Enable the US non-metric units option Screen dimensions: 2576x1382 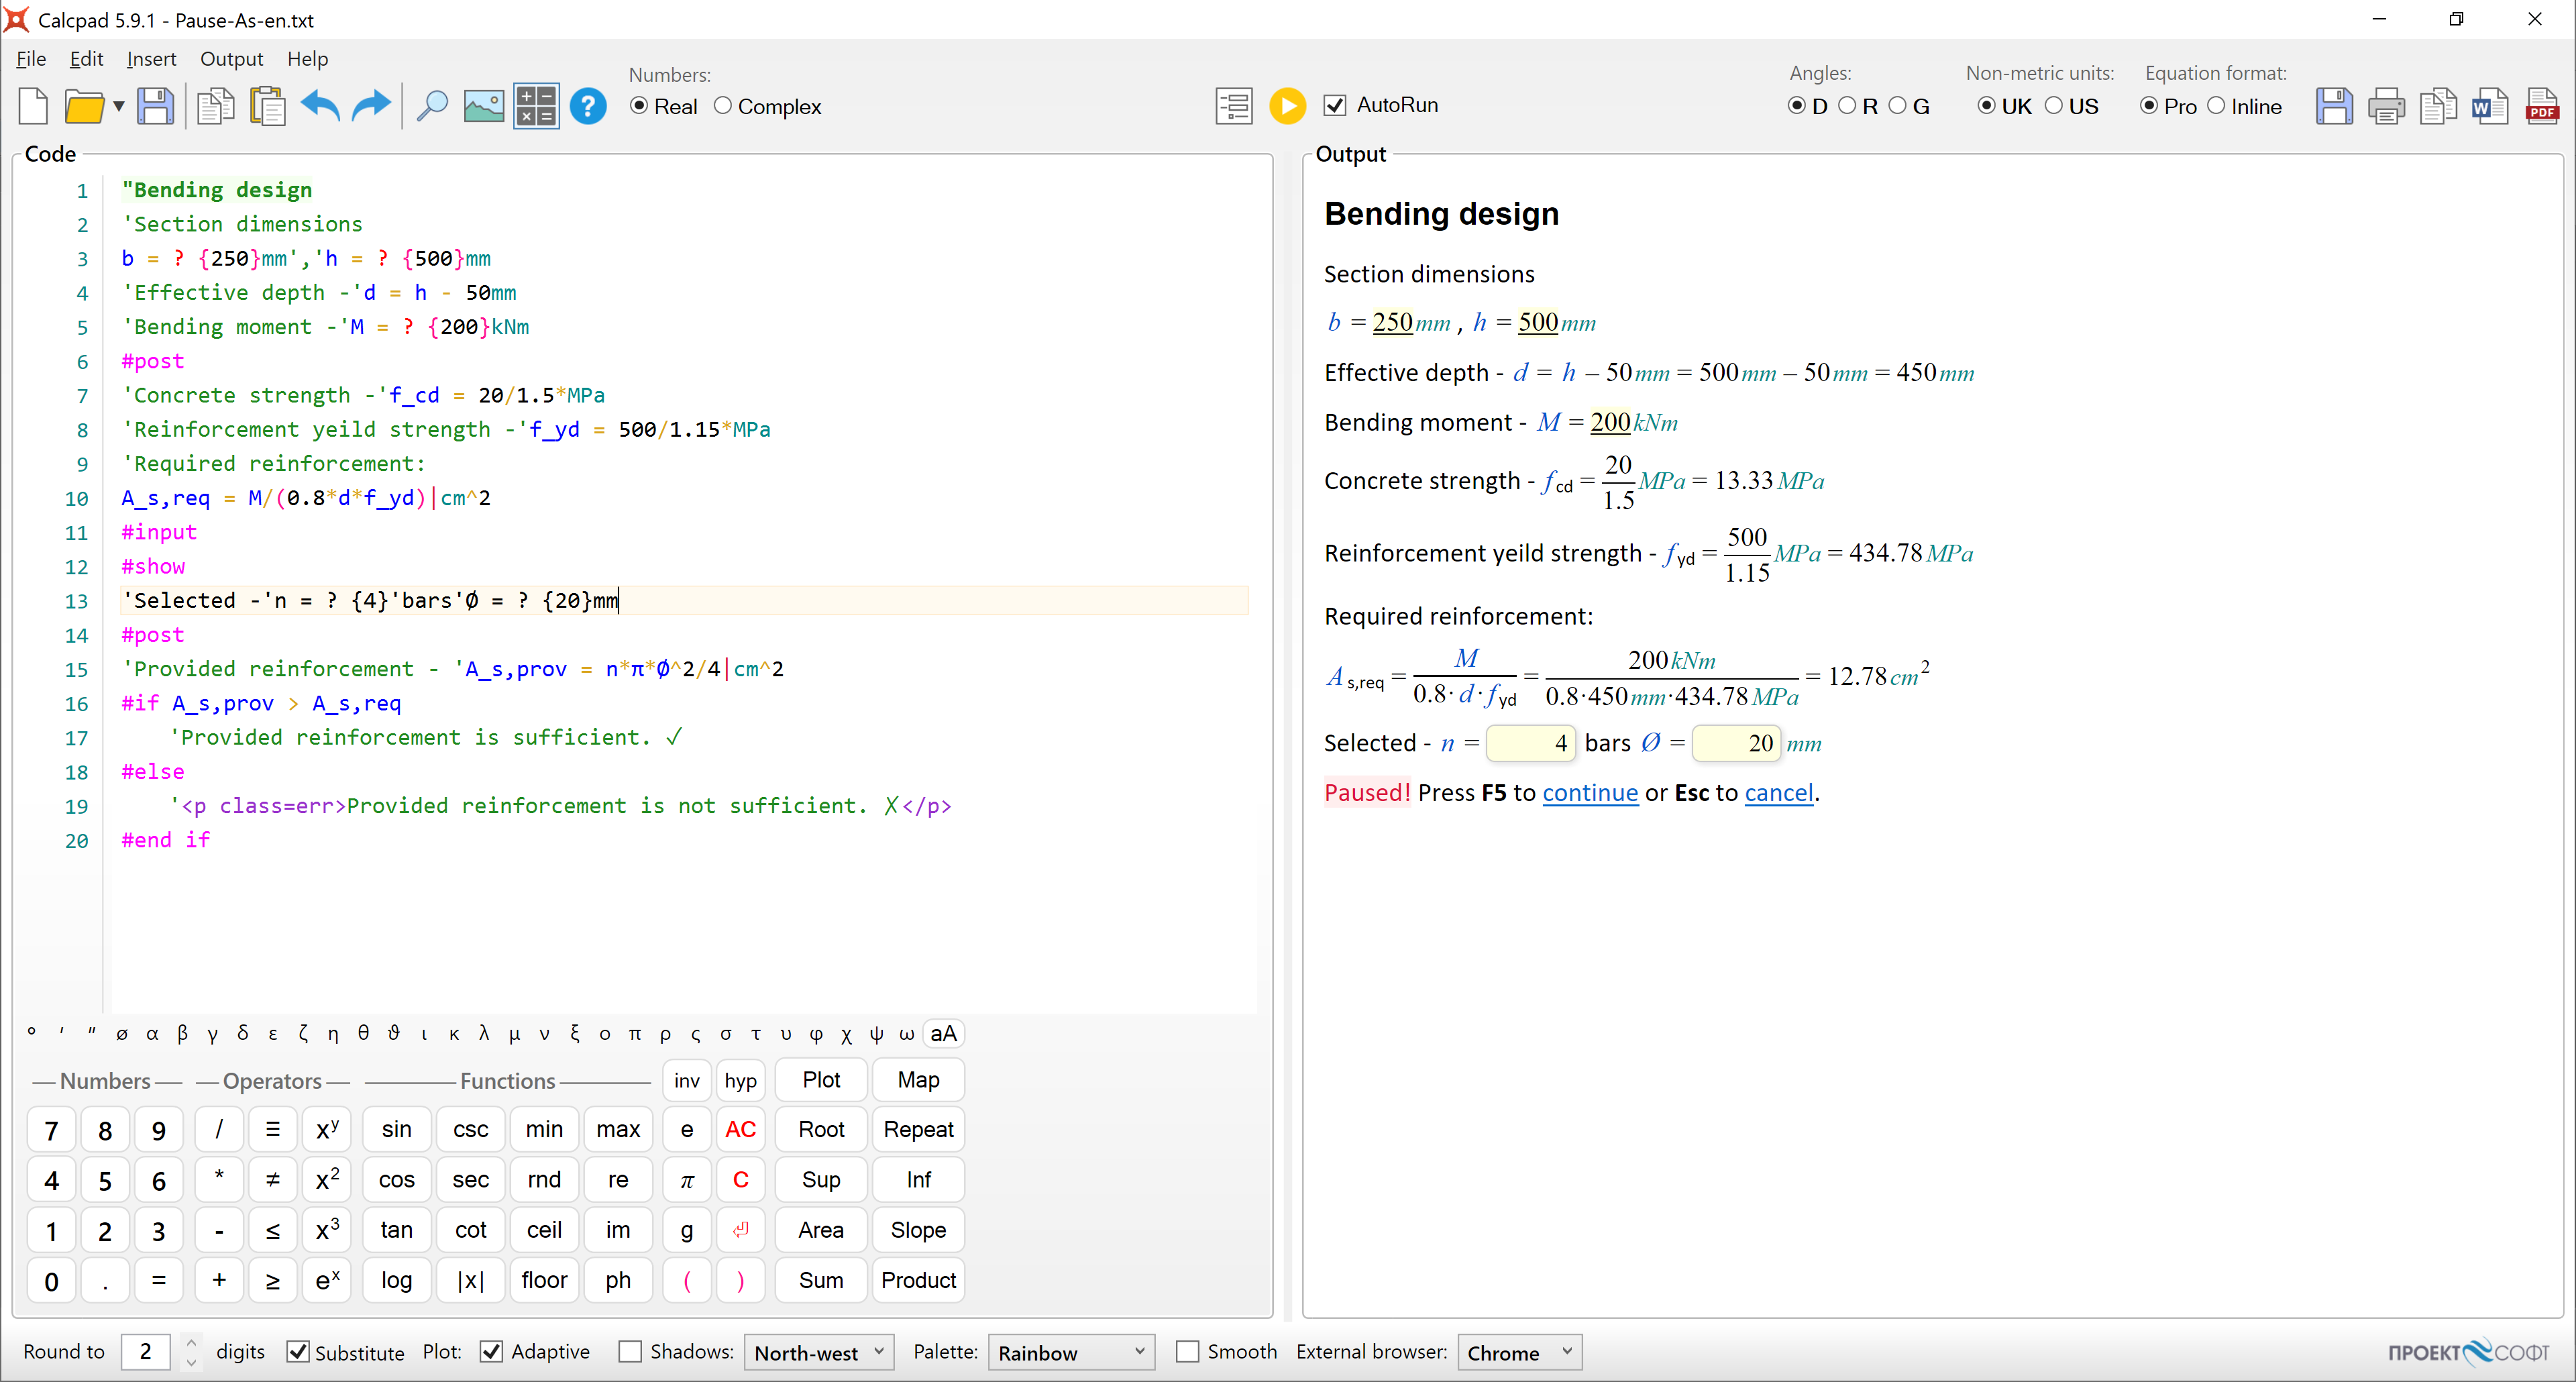2055,105
